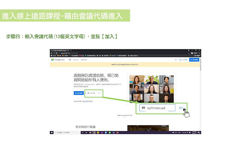Click the browser reload icon
251x141 pixels.
(x=56, y=53)
